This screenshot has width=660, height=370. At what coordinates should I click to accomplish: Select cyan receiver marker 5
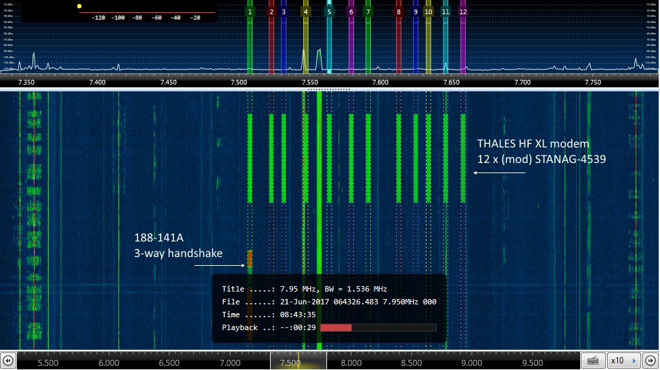pyautogui.click(x=330, y=11)
